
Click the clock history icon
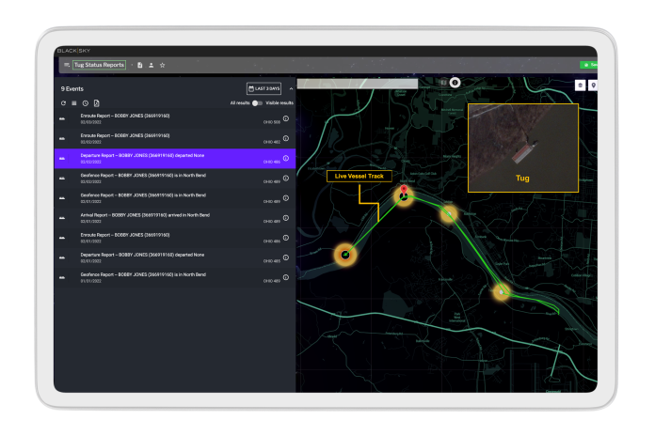point(85,102)
